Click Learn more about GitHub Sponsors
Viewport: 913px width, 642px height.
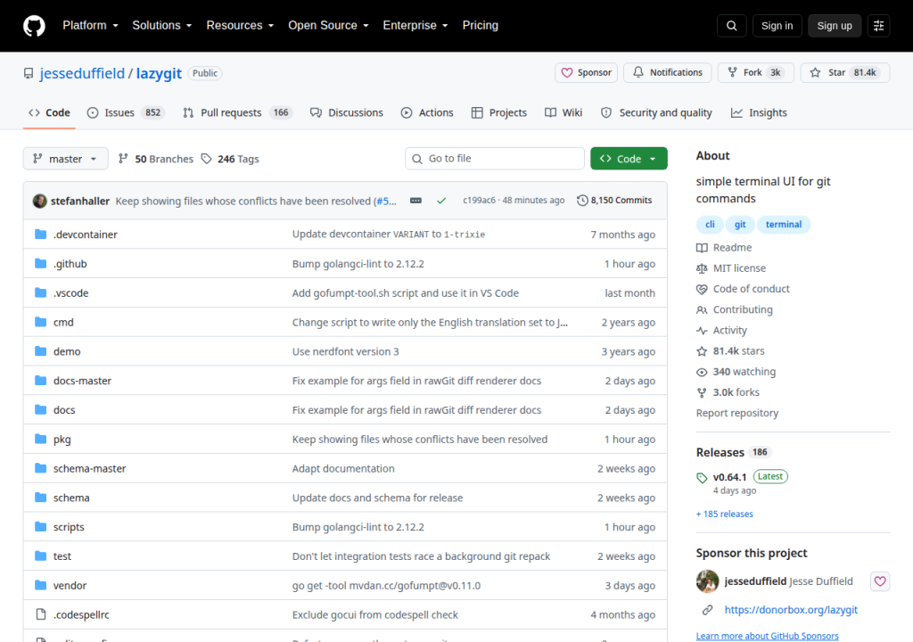click(x=768, y=636)
